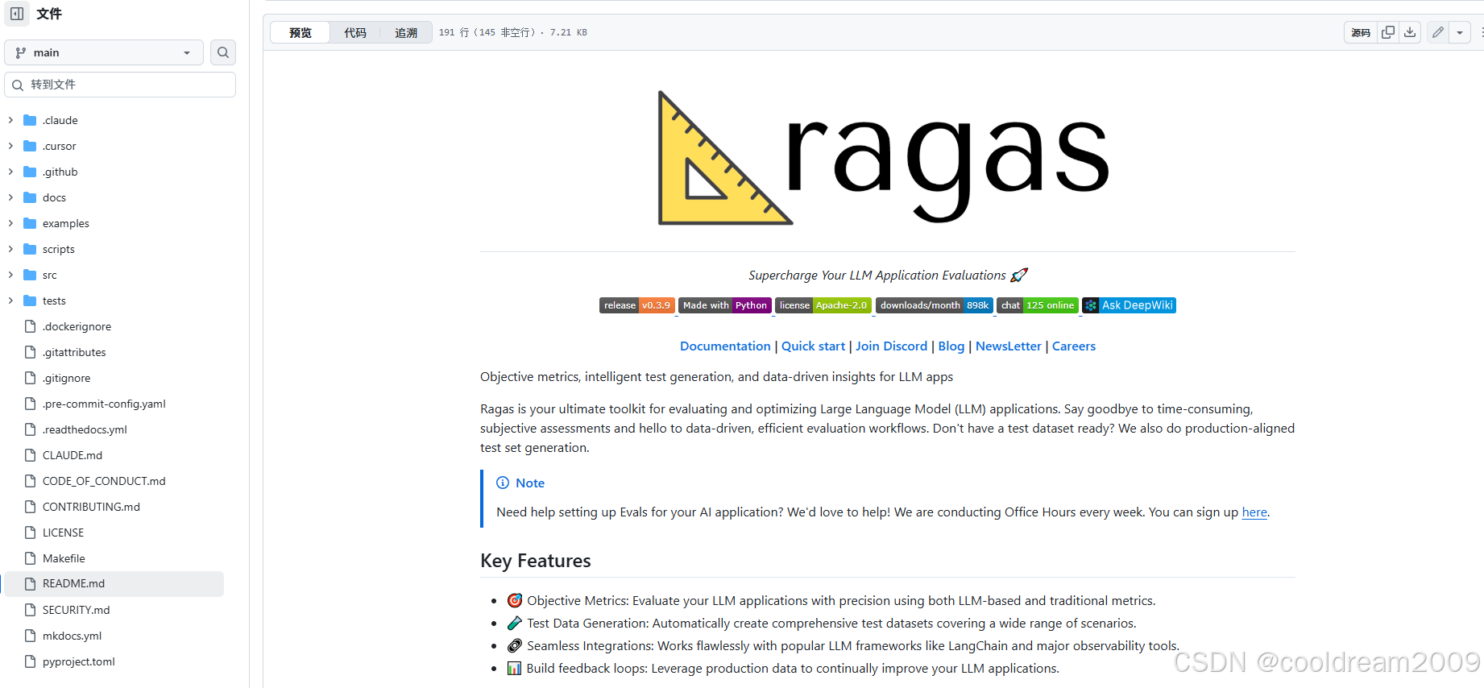The image size is (1484, 688).
Task: Expand the .cursor folder chevron
Action: 10,146
